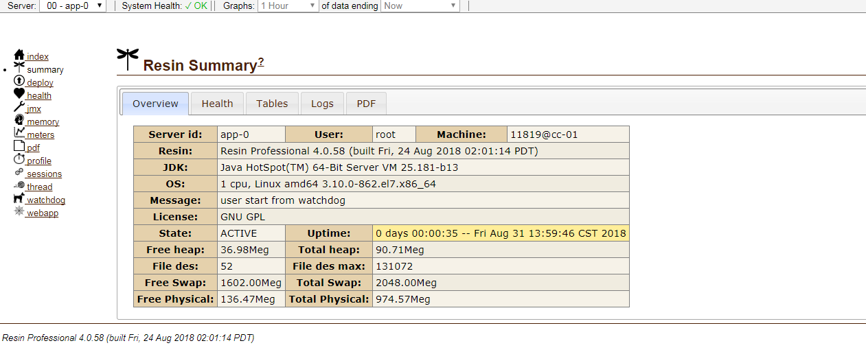Select the summary item in sidebar
This screenshot has width=866, height=352.
pos(45,70)
